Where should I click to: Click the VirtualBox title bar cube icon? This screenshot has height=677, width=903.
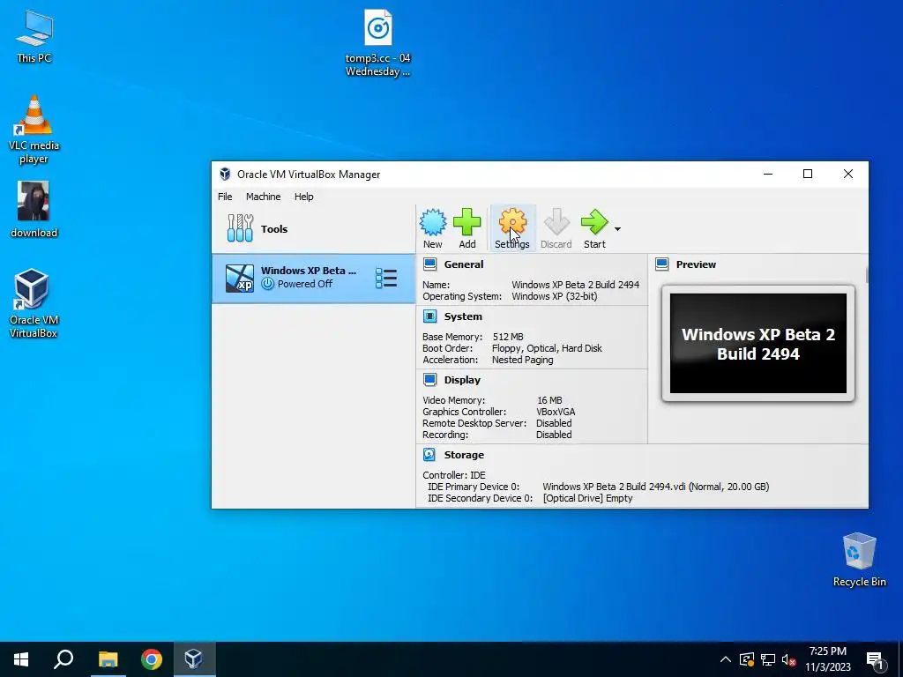225,174
